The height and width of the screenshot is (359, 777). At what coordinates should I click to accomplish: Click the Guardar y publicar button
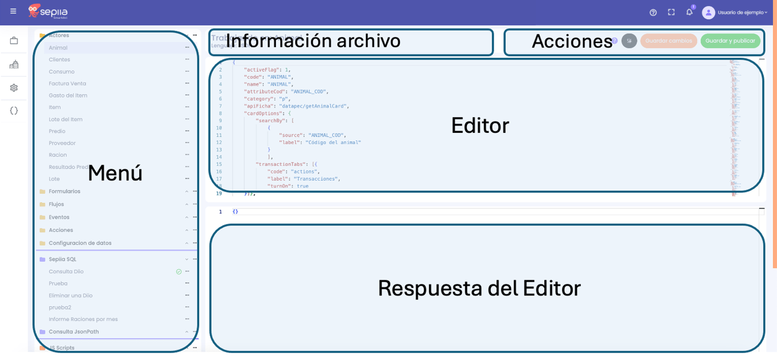[x=730, y=41]
